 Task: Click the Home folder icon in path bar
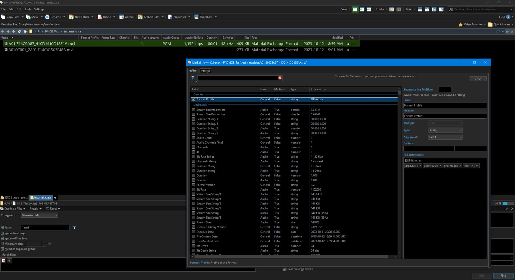point(25,32)
